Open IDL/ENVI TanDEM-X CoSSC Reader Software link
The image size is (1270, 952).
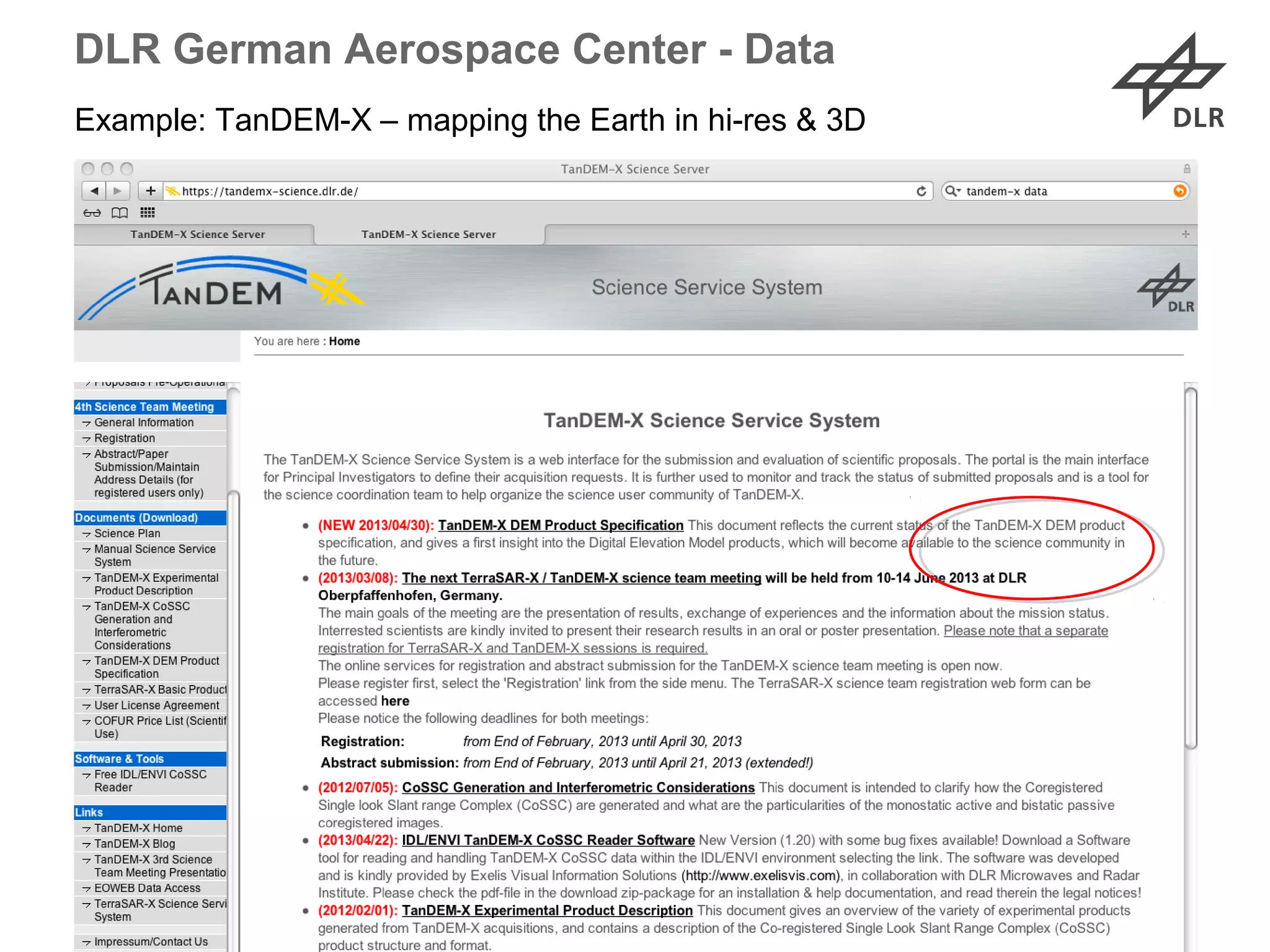tap(548, 840)
